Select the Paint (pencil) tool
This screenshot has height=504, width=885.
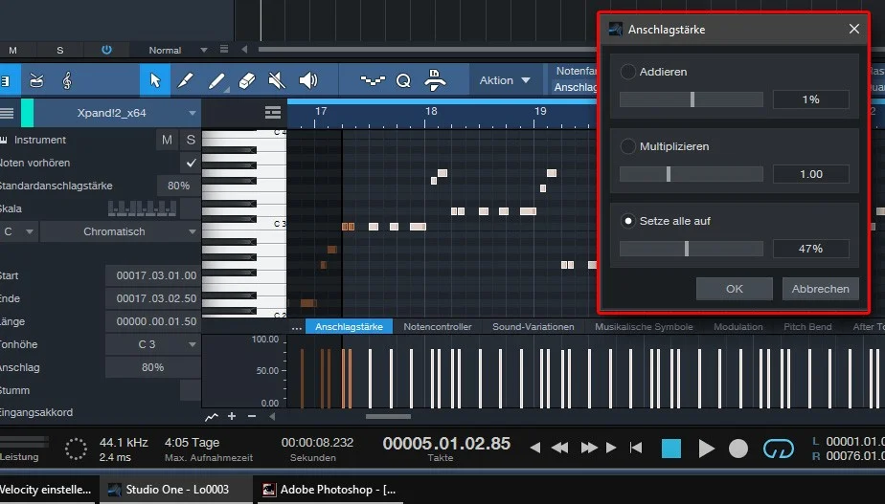click(185, 80)
